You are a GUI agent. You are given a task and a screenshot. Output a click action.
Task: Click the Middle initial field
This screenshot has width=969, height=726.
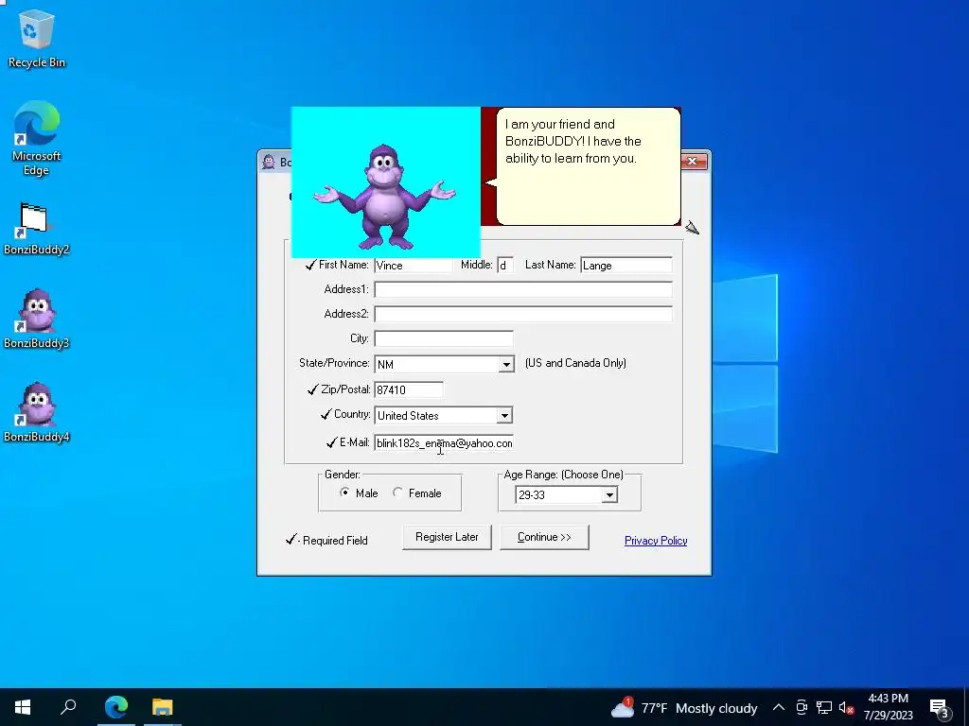[504, 266]
